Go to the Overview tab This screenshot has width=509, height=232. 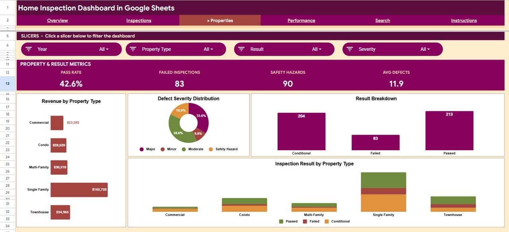[57, 20]
